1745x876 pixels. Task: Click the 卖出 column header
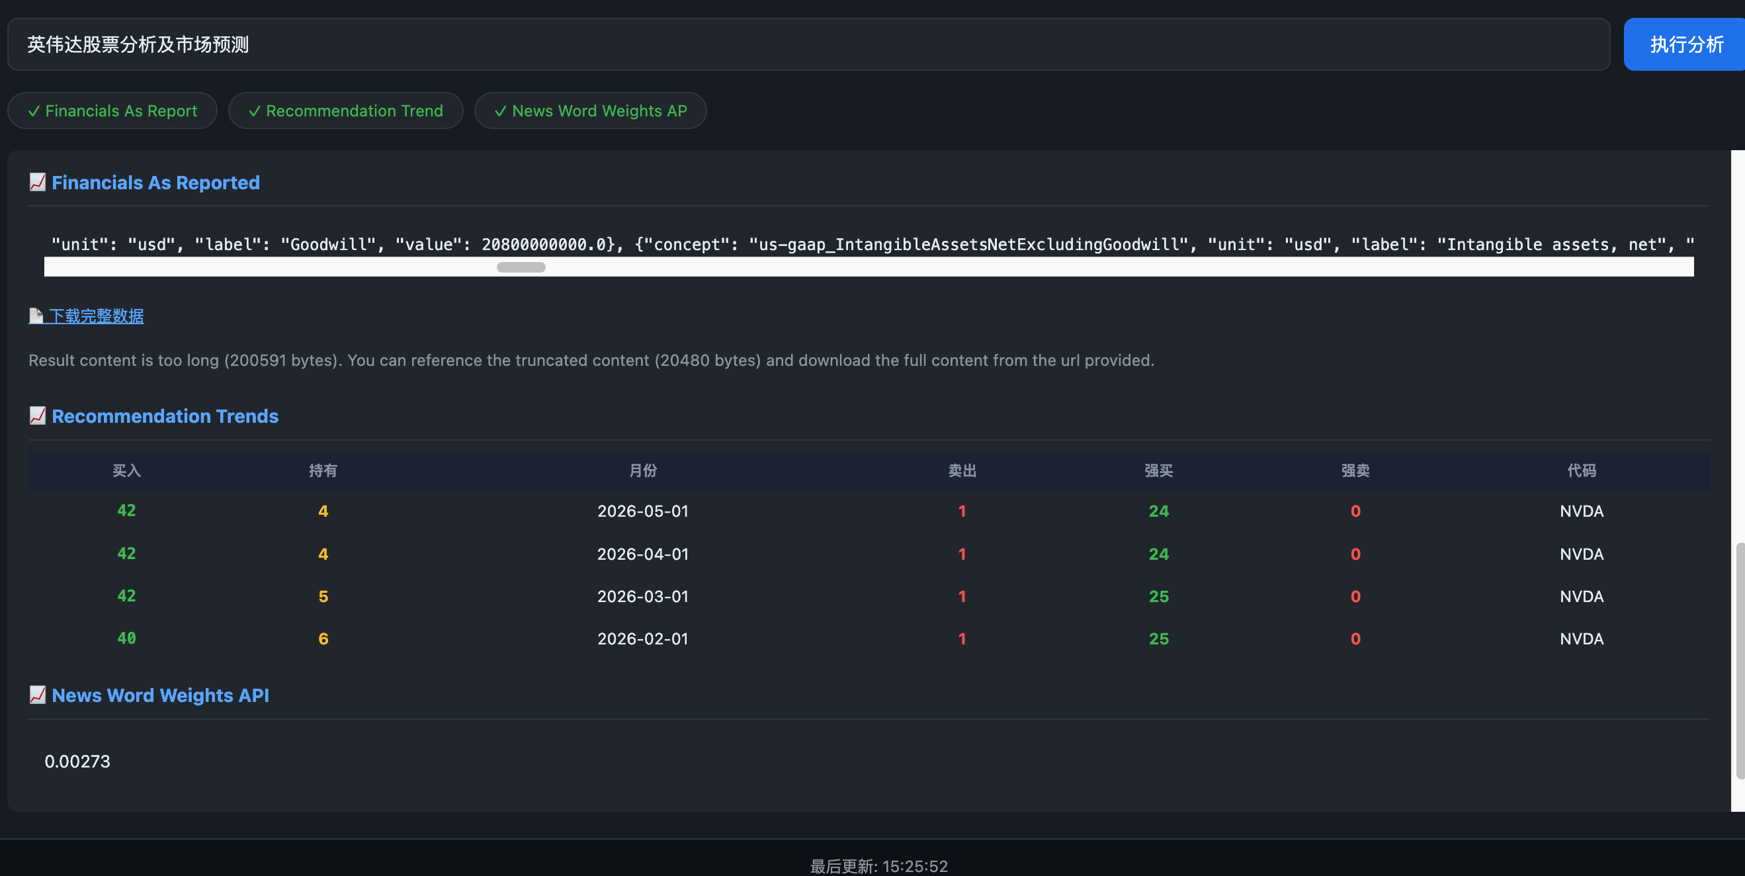tap(962, 470)
